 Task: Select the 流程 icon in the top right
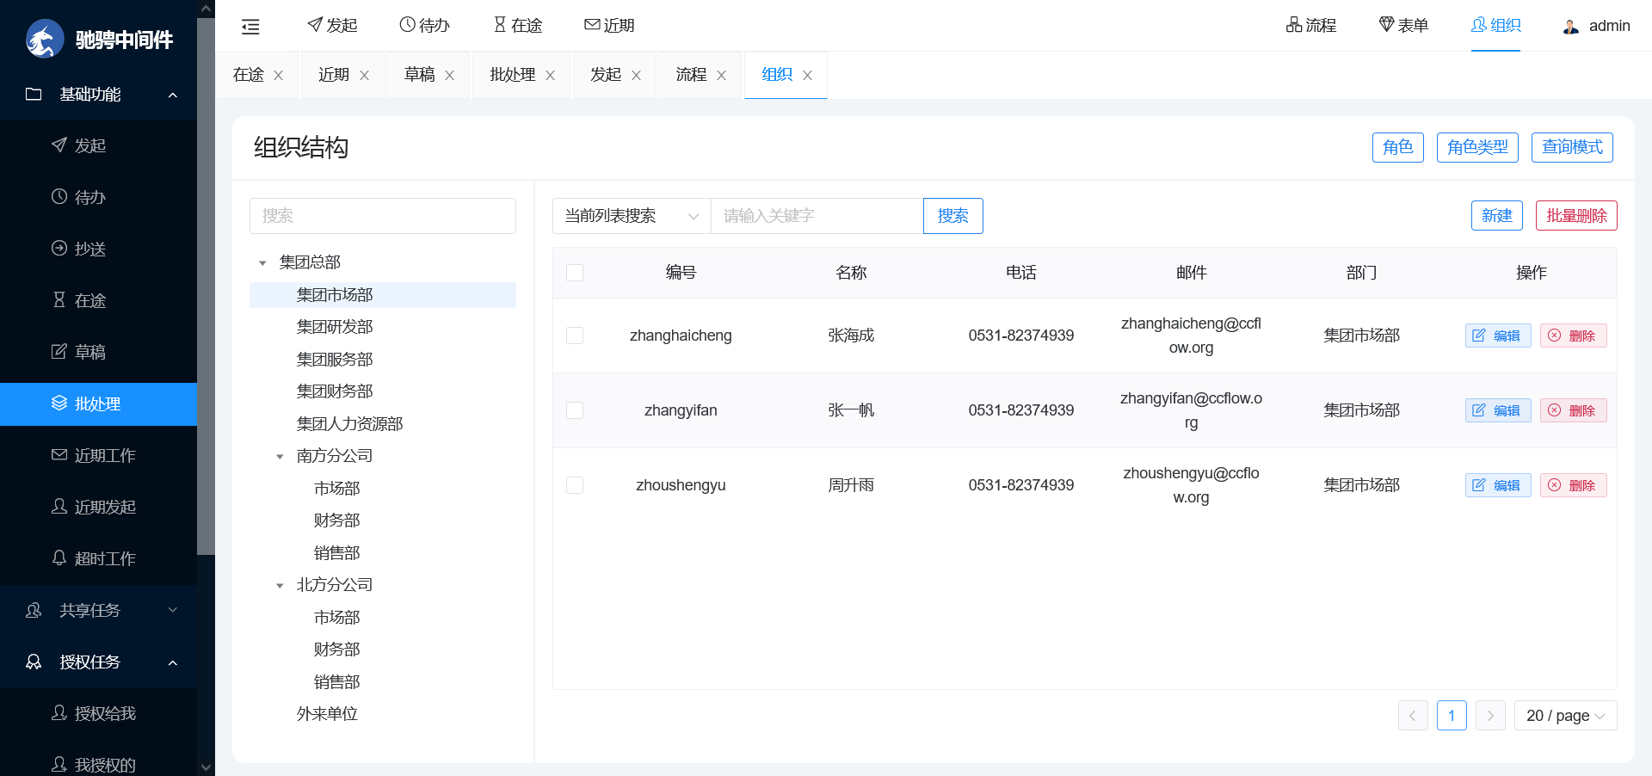tap(1294, 25)
